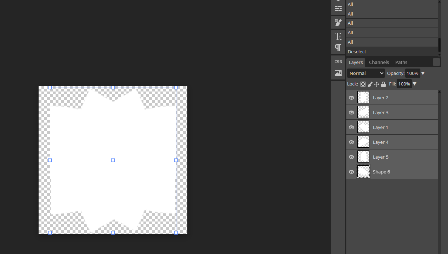448x254 pixels.
Task: Expand the Fill slider arrow
Action: [415, 84]
